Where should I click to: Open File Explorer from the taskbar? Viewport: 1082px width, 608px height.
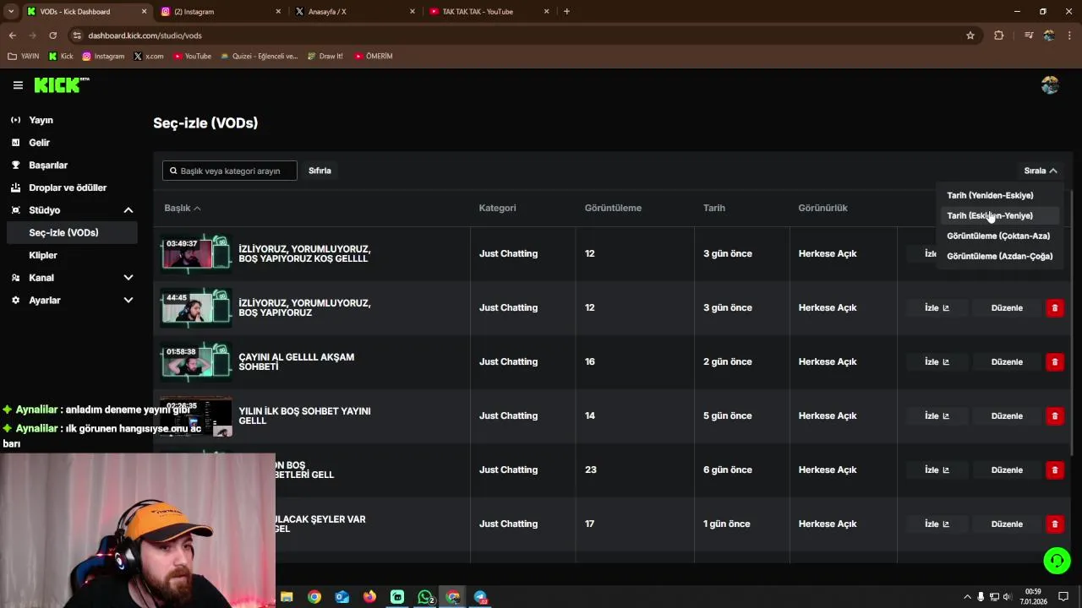[x=287, y=597]
